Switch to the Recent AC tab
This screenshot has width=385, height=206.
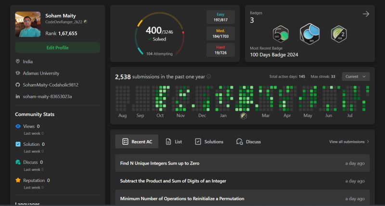(x=137, y=142)
